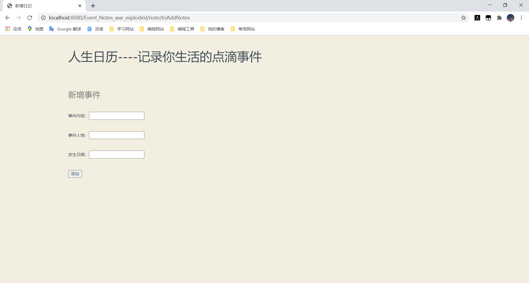Click the 事件内容 label
This screenshot has width=529, height=283.
77,116
